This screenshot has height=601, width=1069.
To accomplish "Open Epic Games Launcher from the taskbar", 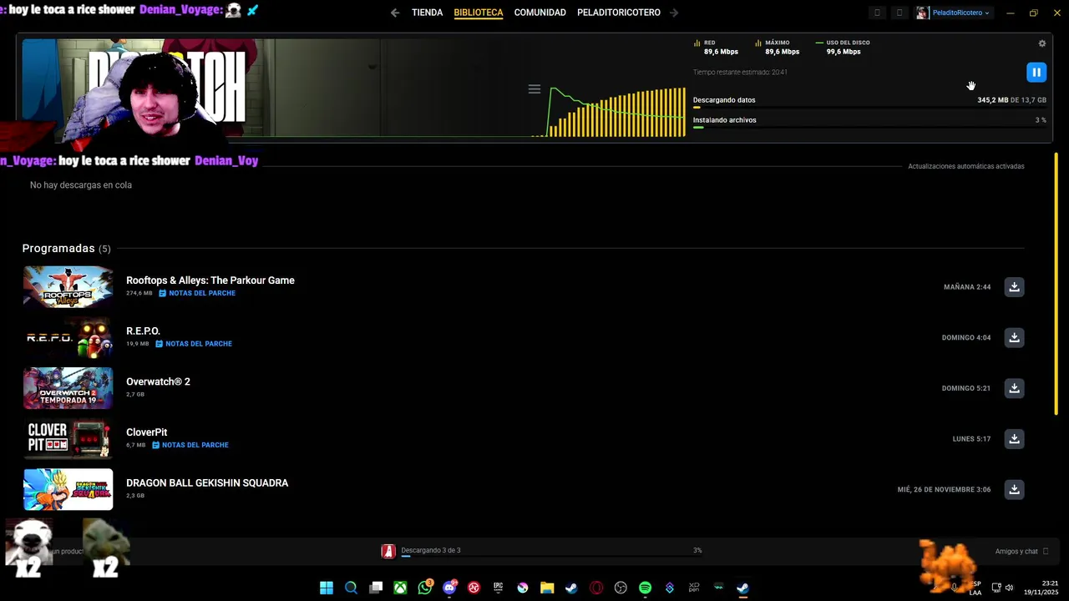I will point(498,588).
